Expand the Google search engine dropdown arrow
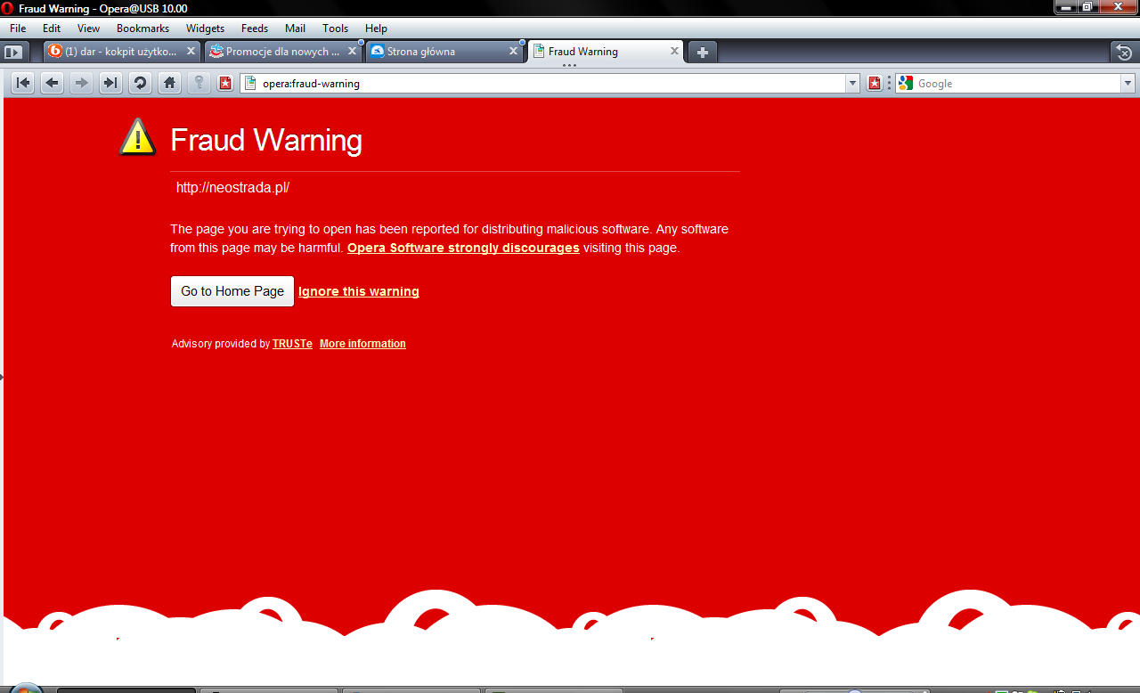Viewport: 1140px width, 693px height. (x=1128, y=83)
